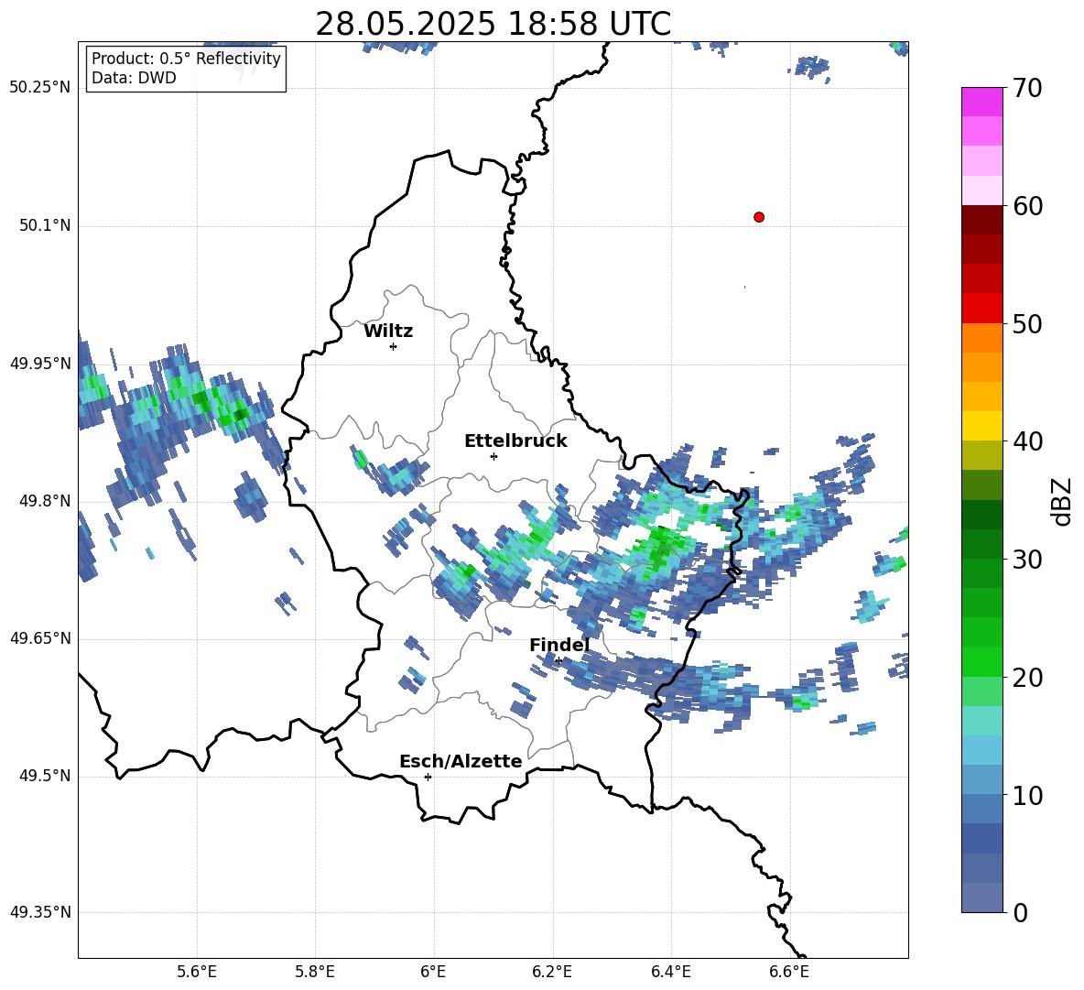
Task: Click the 50.1°N latitude label
Action: tap(46, 225)
